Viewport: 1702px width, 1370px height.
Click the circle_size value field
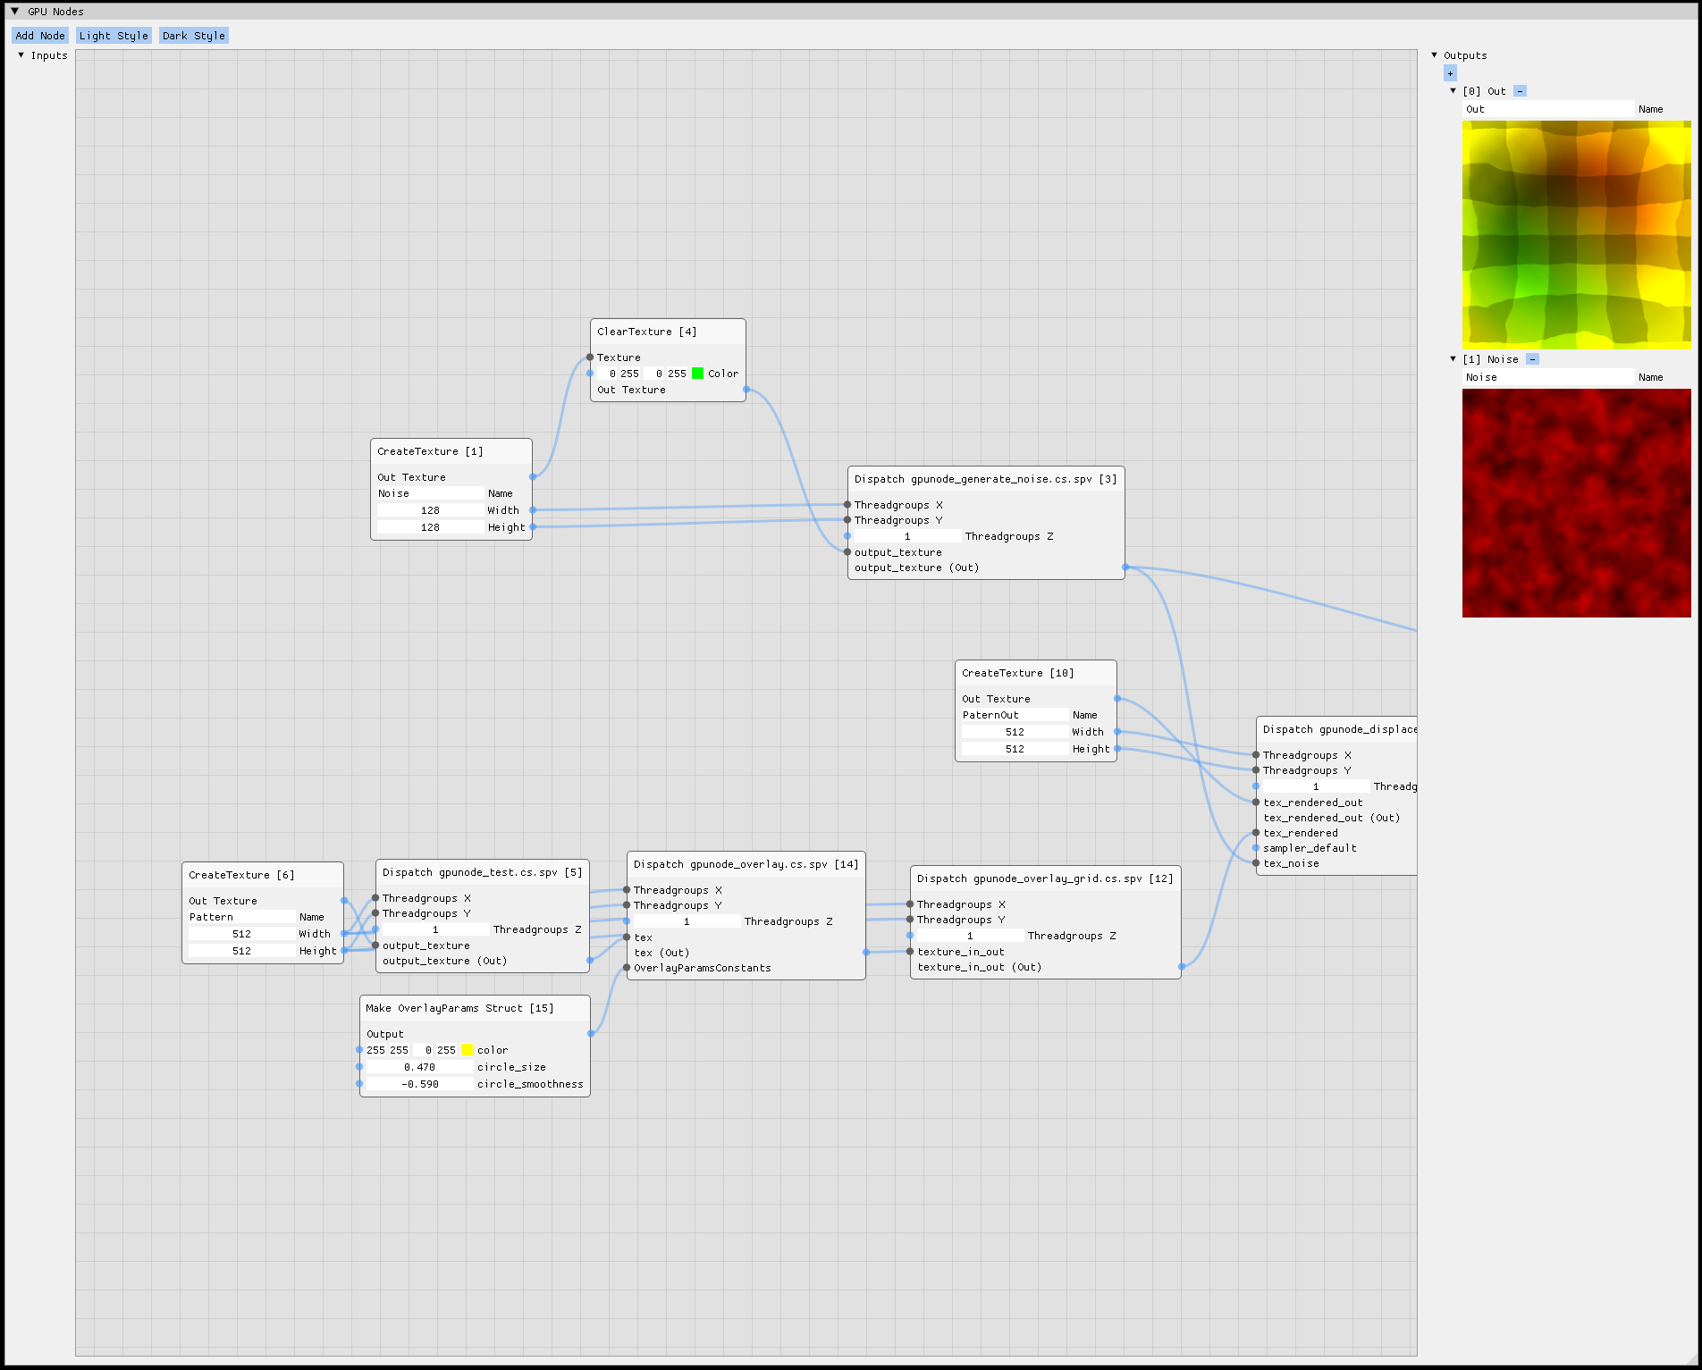(419, 1067)
